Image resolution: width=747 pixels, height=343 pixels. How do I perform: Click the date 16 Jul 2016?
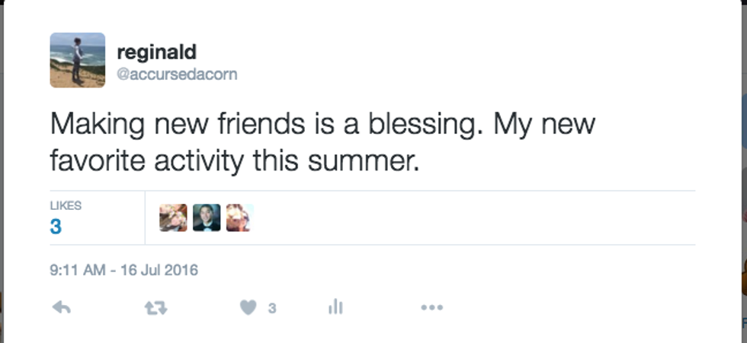coord(161,270)
